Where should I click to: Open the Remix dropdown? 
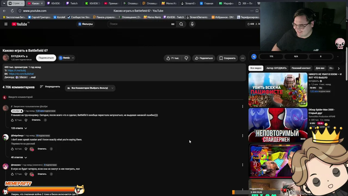(66, 58)
